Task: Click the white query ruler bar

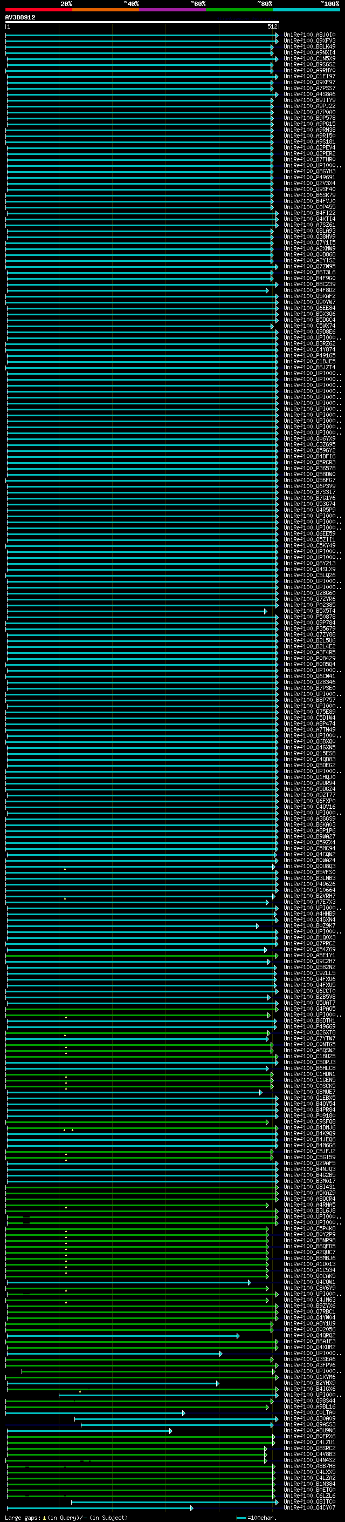Action: point(142,22)
